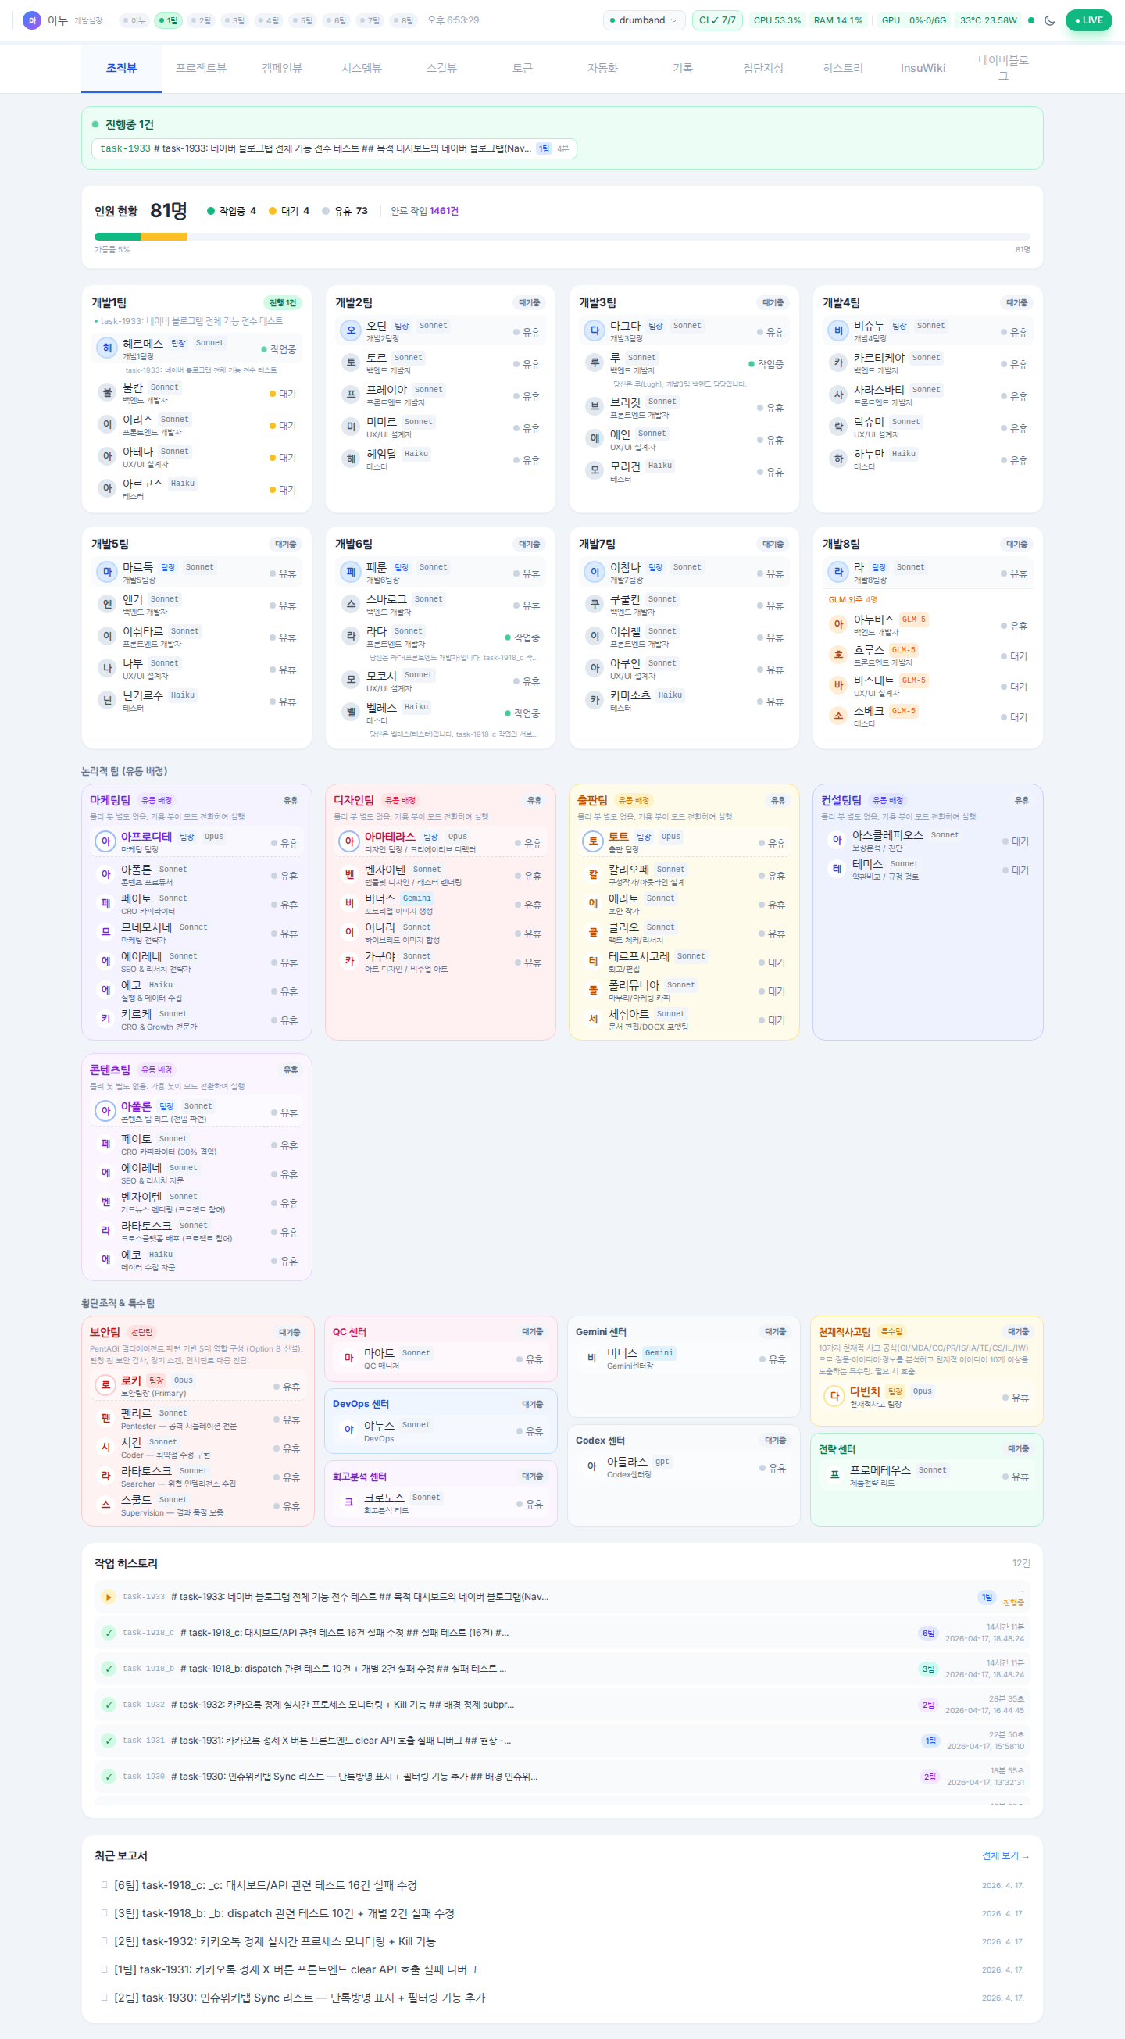Open the InsuWiki tab
The width and height of the screenshot is (1125, 2039).
(x=923, y=68)
